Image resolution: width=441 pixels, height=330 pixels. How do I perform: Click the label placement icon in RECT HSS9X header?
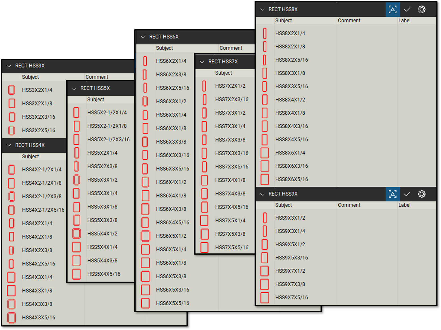click(393, 194)
